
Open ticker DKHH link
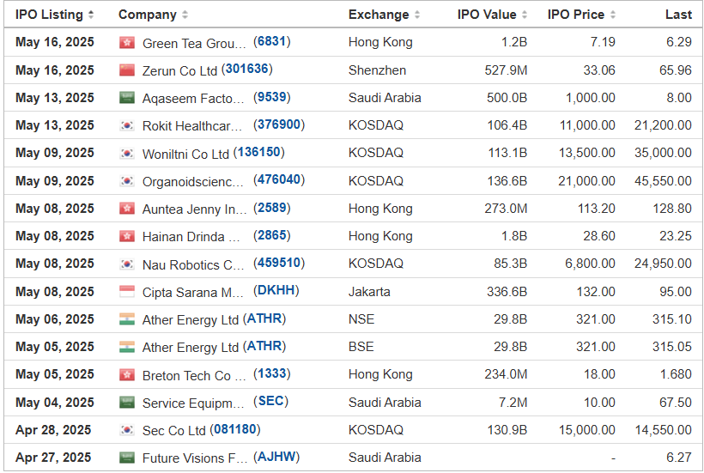tap(276, 291)
